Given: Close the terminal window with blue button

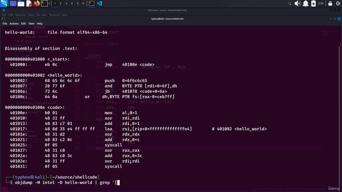Looking at the screenshot, I should pyautogui.click(x=339, y=19).
